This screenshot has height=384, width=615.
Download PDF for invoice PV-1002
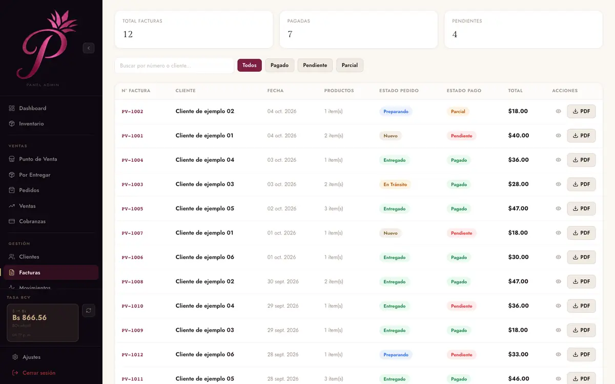click(x=581, y=111)
